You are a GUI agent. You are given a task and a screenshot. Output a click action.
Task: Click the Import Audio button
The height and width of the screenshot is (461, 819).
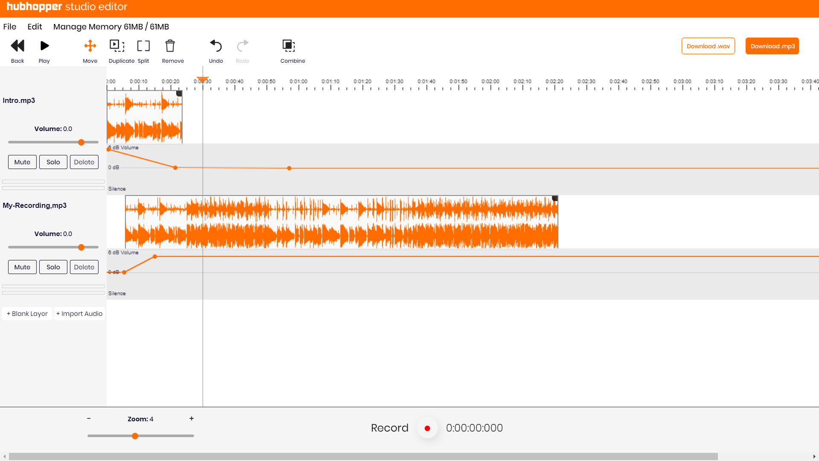click(79, 313)
